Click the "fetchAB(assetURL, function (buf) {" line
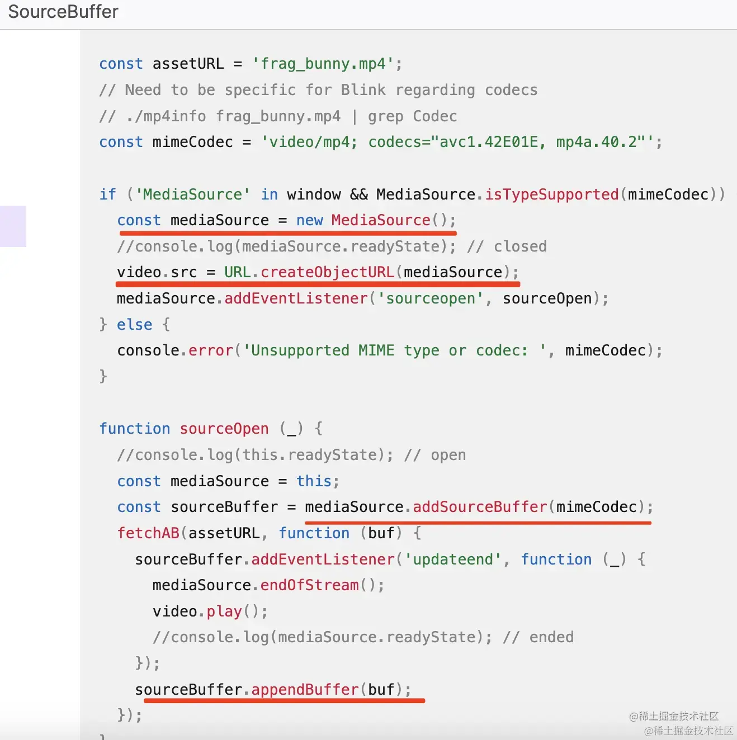 pos(269,533)
